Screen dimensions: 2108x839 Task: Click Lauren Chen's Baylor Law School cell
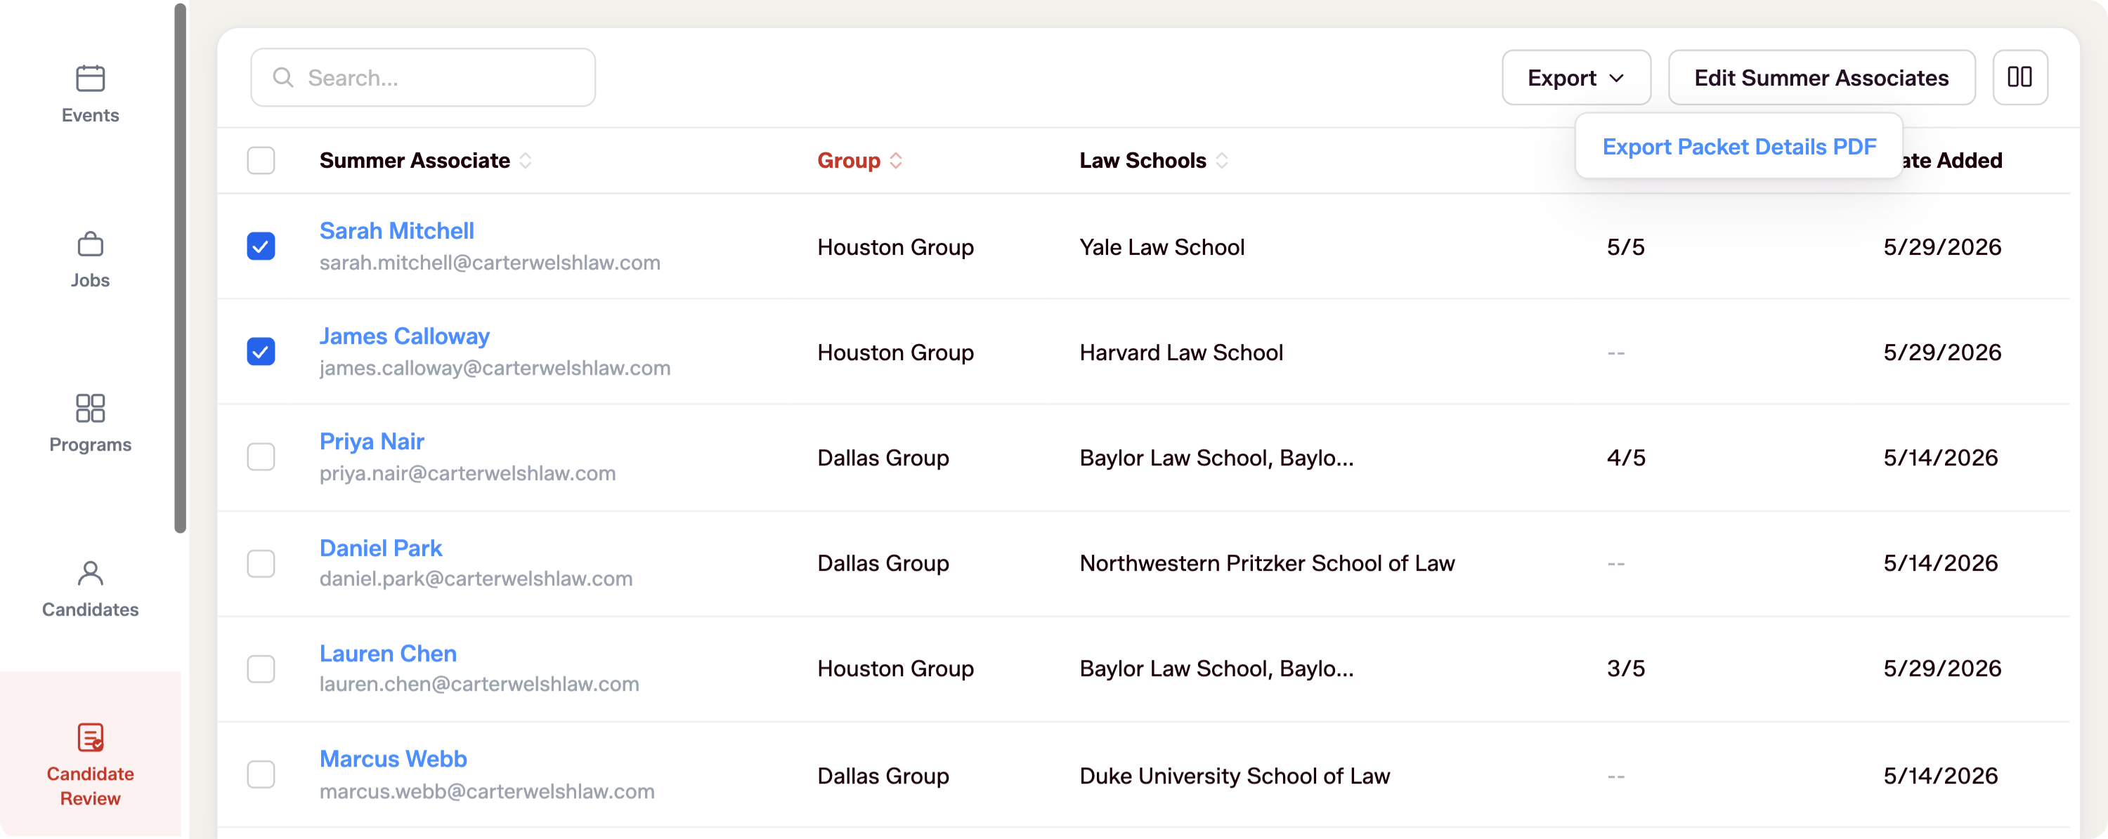click(x=1216, y=669)
